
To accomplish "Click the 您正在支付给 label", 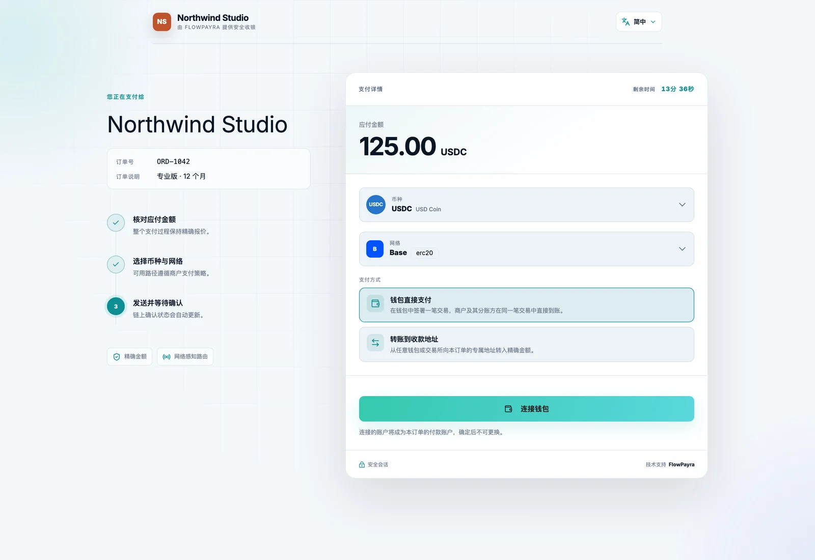I will (x=125, y=97).
